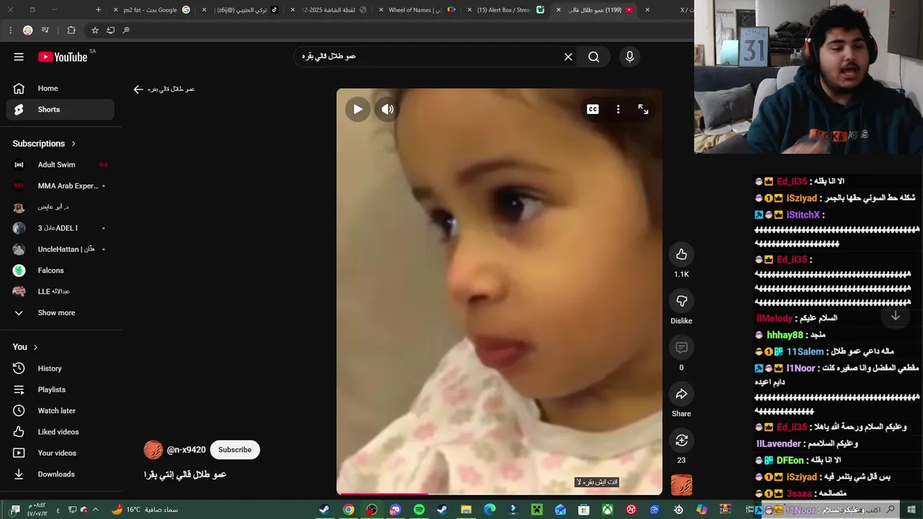Like the Short with 1.1K likes
Viewport: 923px width, 519px height.
[681, 254]
